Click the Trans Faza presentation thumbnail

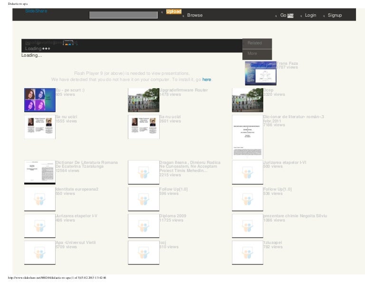point(260,73)
